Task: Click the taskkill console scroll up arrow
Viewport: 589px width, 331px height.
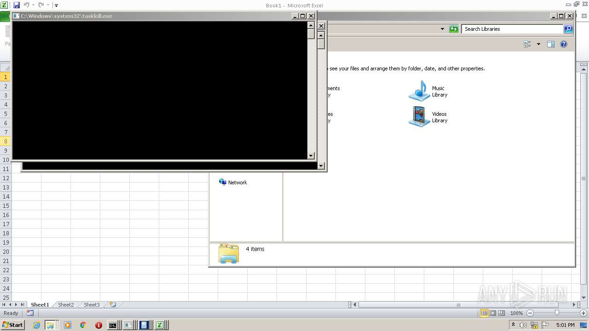Action: (x=311, y=25)
